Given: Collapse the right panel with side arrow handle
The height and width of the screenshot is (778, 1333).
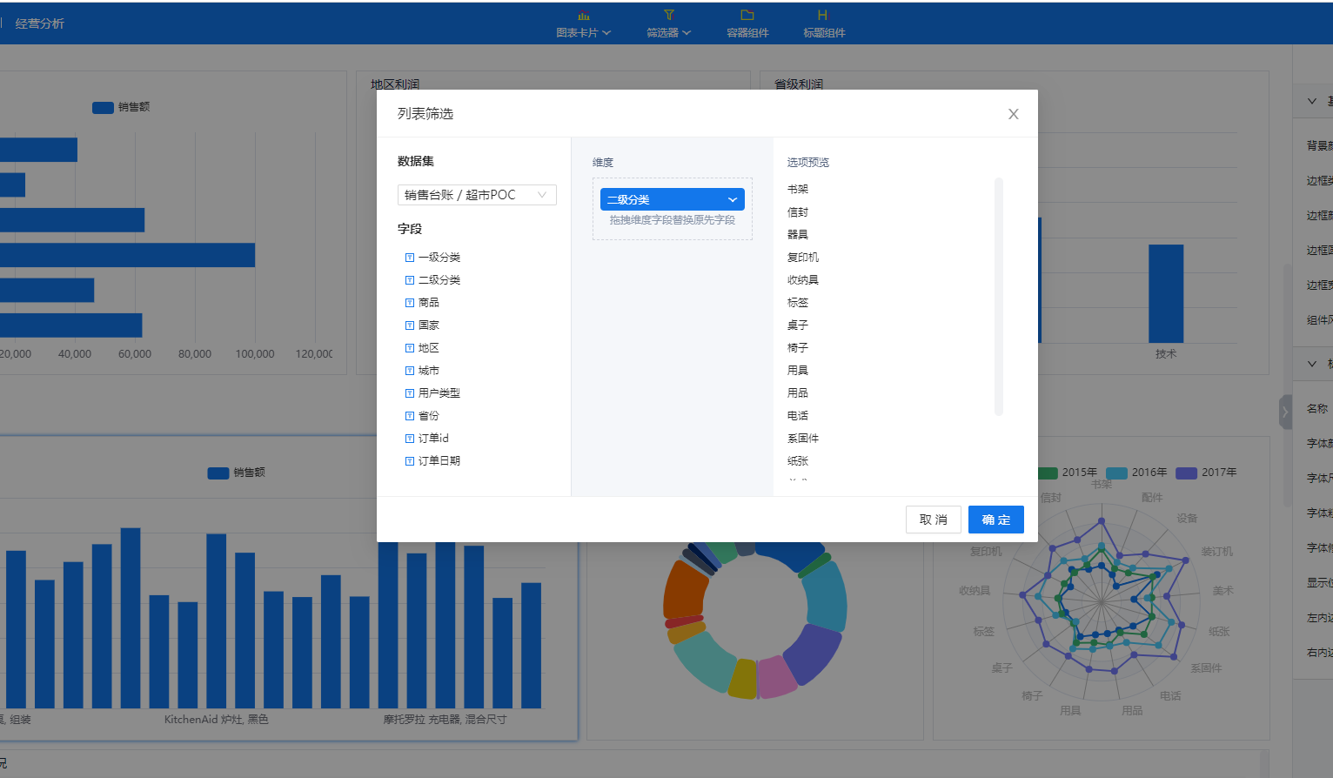Looking at the screenshot, I should [x=1285, y=412].
